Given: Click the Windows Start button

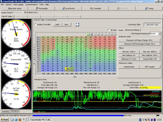Looking at the screenshot, I should (5, 119).
